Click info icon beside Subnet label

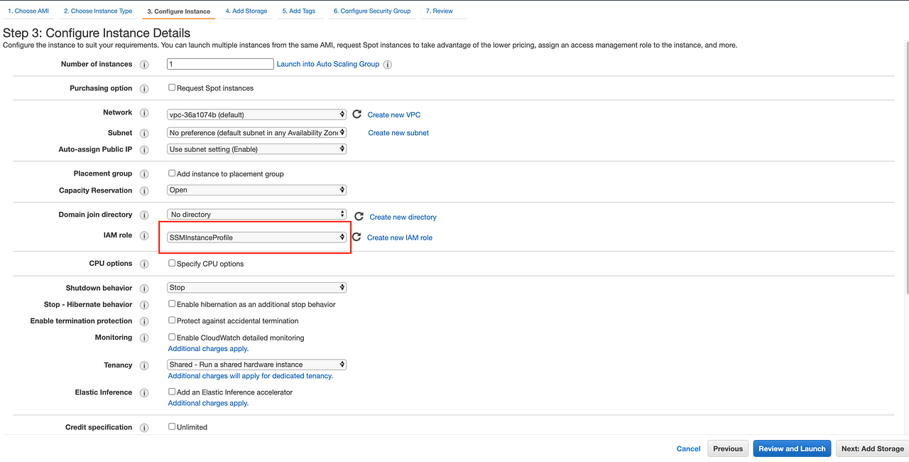click(144, 134)
